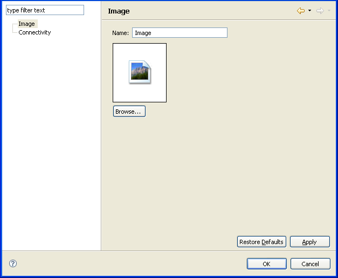This screenshot has height=278, width=338.
Task: Open help via the question mark icon
Action: (x=13, y=263)
